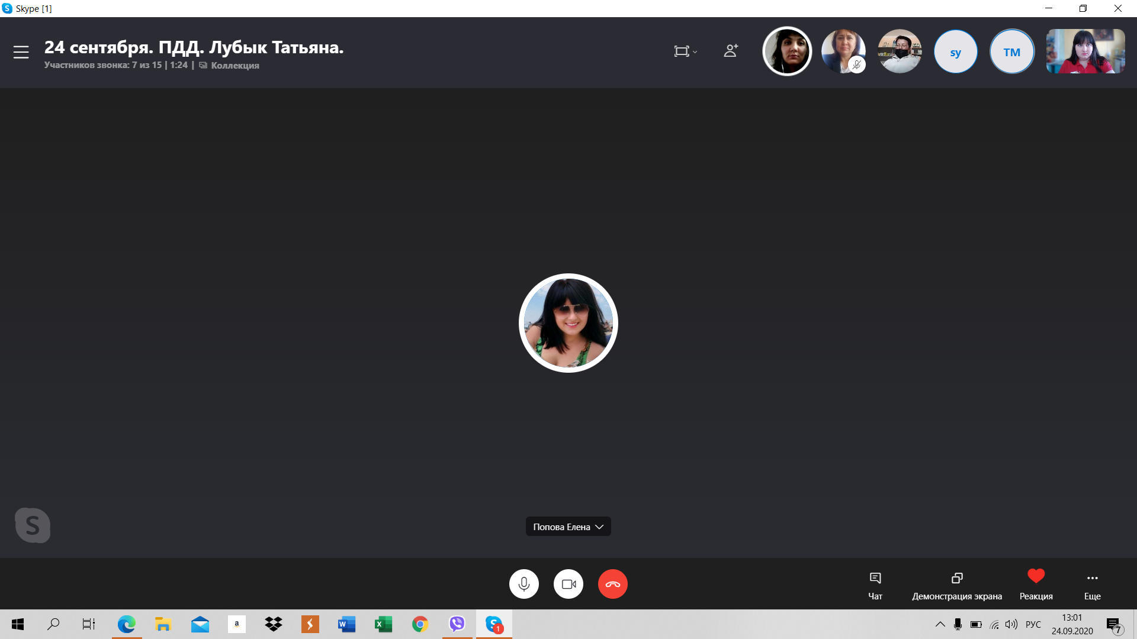Image resolution: width=1137 pixels, height=639 pixels.
Task: End the call with the red hang-up button
Action: click(612, 584)
